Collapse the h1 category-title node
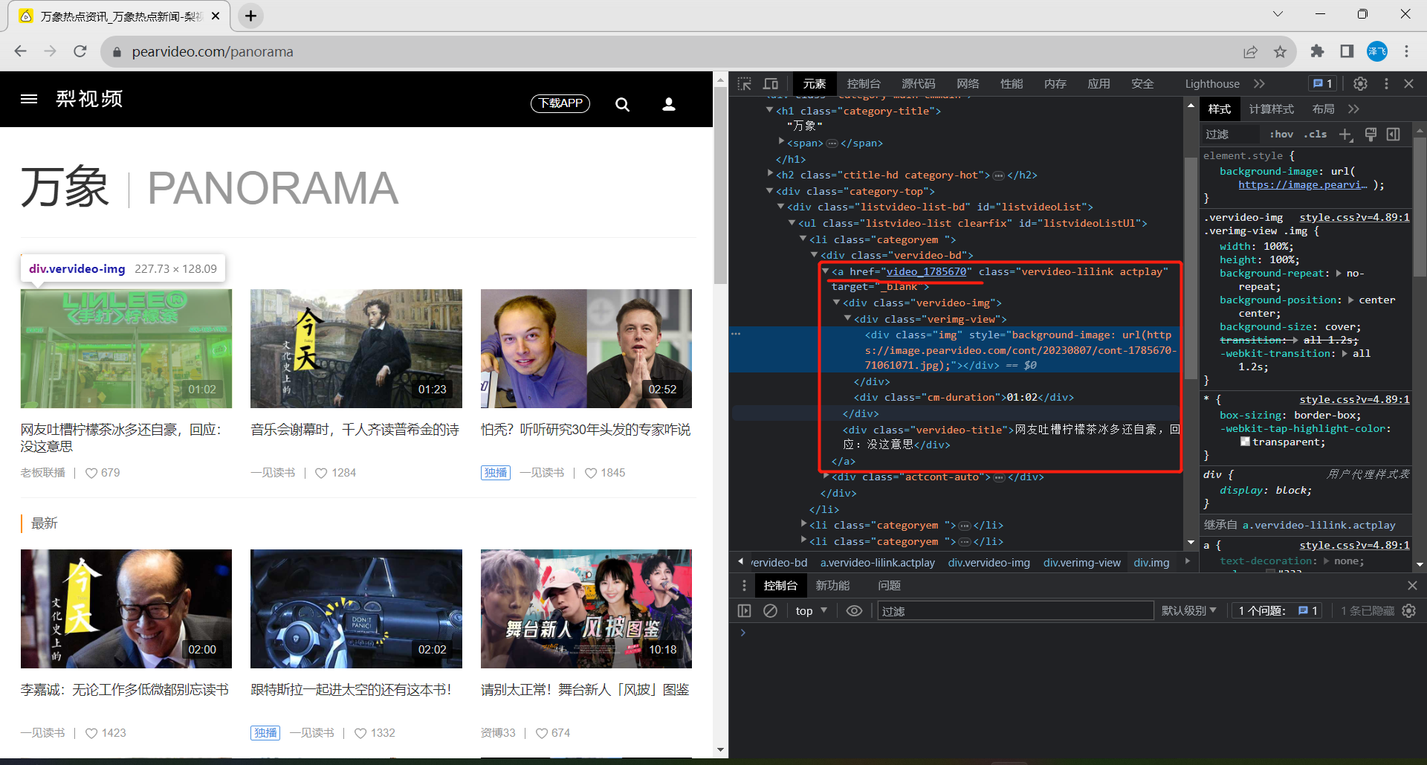The width and height of the screenshot is (1427, 765). tap(770, 110)
